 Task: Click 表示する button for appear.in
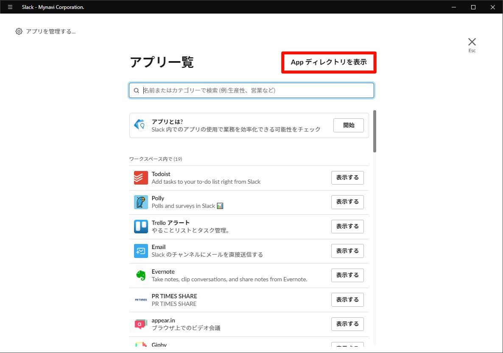347,324
